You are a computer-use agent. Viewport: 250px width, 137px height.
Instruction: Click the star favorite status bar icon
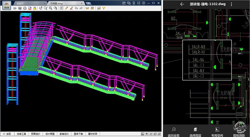point(151,134)
